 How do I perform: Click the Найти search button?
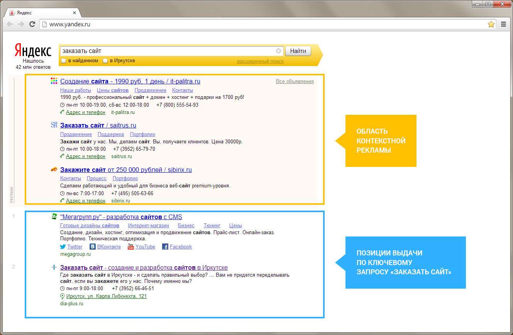point(298,51)
